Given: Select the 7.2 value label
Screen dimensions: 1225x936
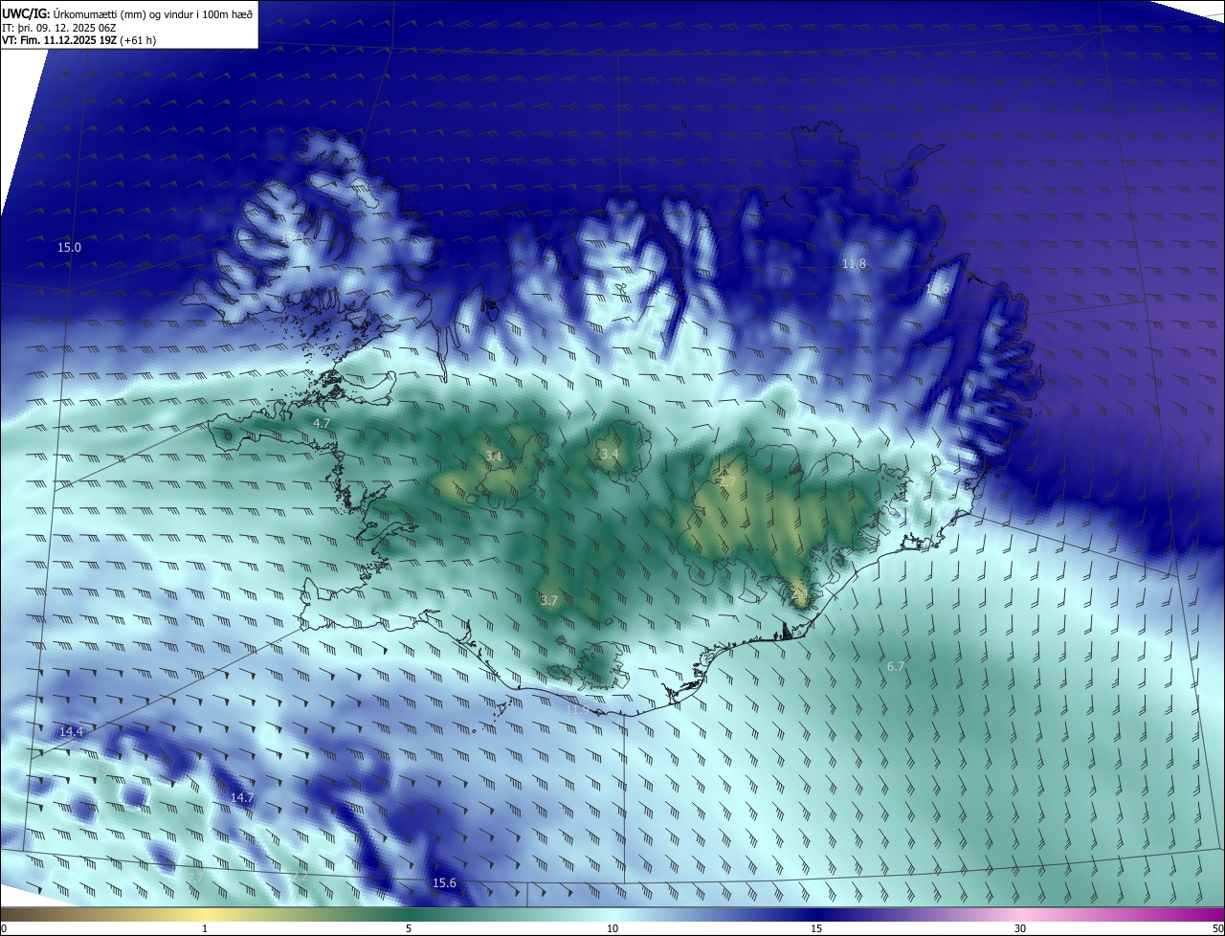Looking at the screenshot, I should (300, 876).
